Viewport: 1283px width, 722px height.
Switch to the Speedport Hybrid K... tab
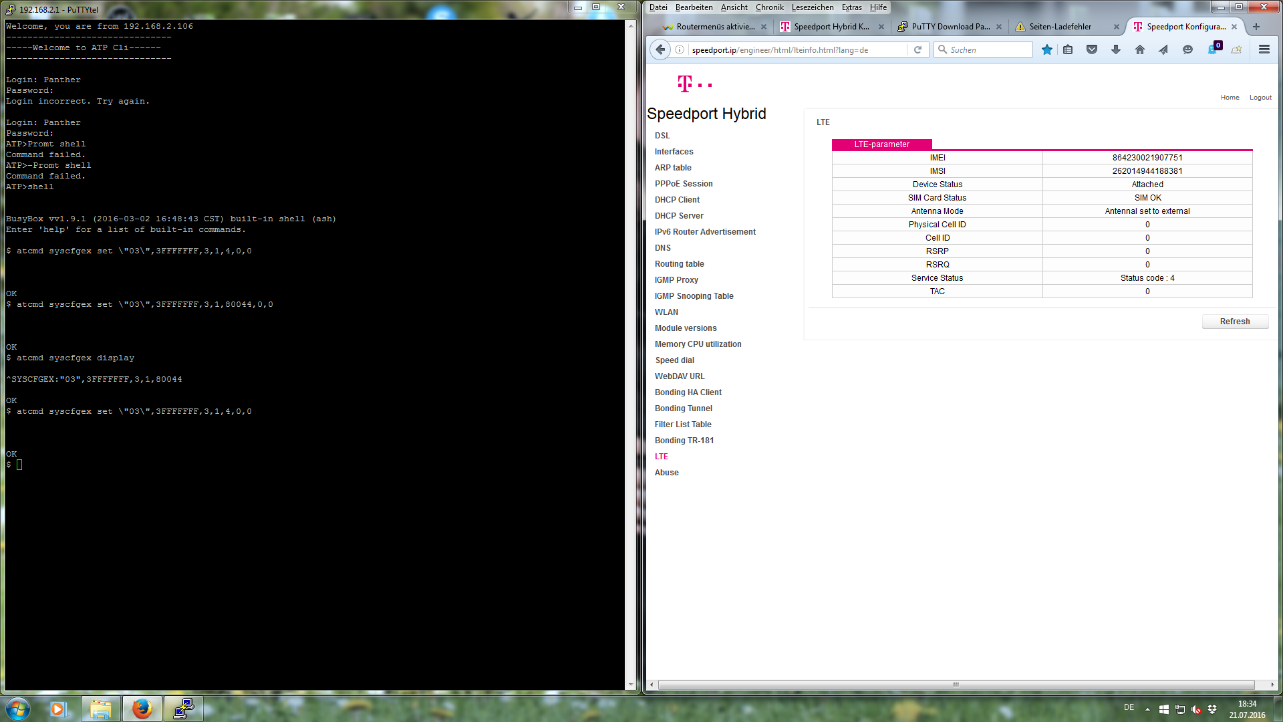[x=831, y=27]
